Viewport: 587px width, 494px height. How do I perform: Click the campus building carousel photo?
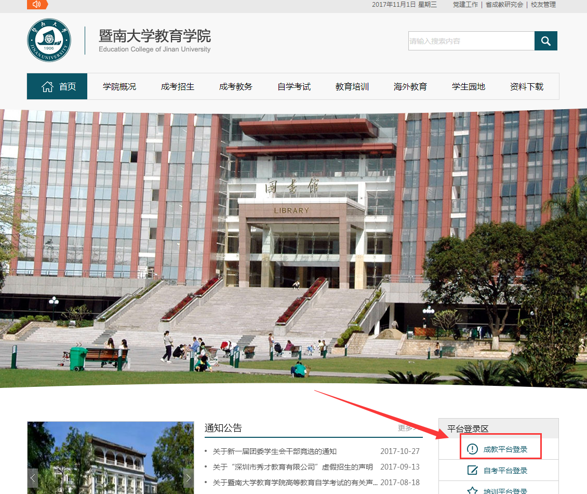click(111, 458)
